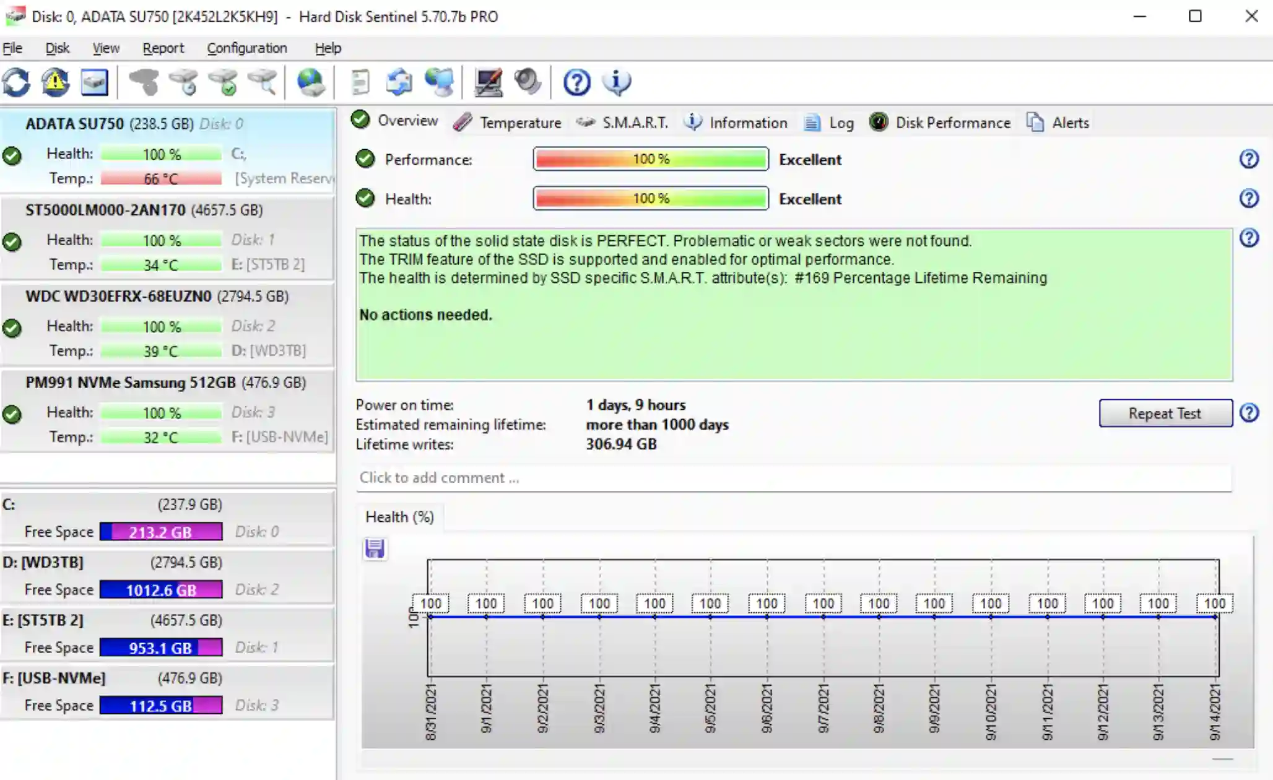This screenshot has width=1273, height=780.
Task: Select the E: [ST5TB 2] partition entry
Action: [x=168, y=633]
